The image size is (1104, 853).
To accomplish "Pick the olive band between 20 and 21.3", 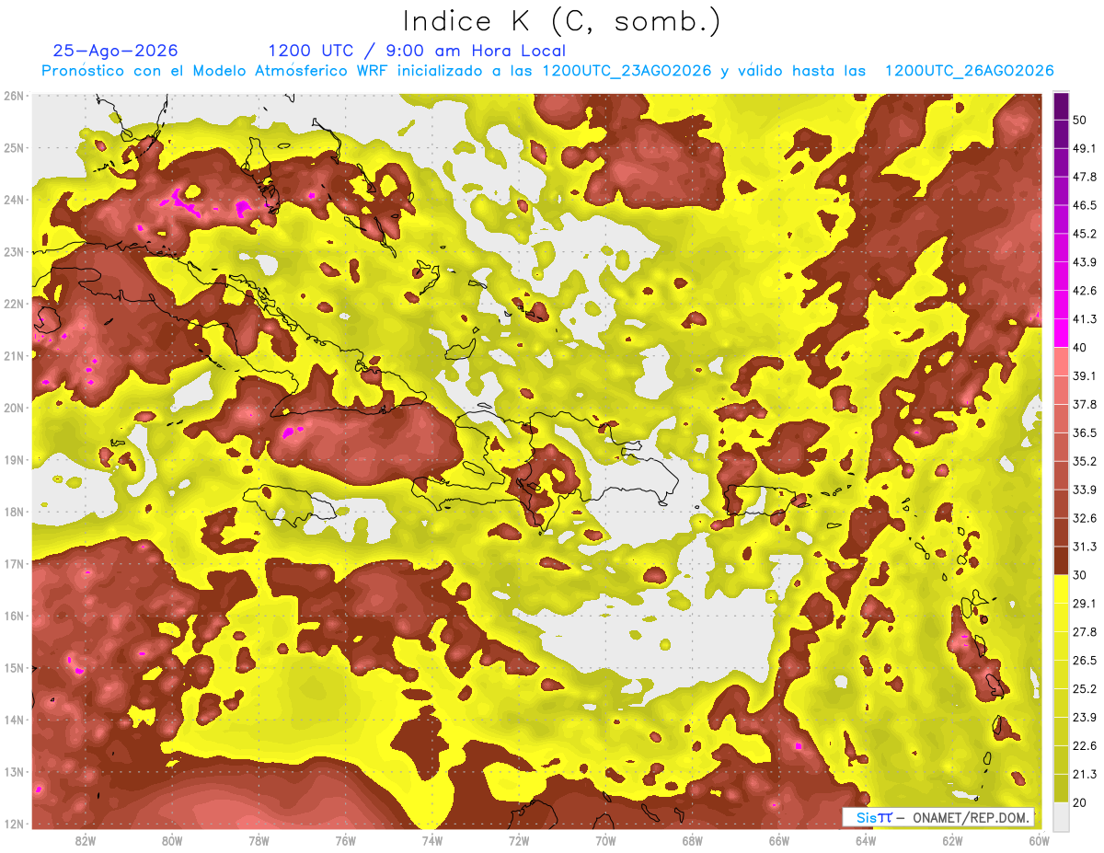I will 1061,787.
